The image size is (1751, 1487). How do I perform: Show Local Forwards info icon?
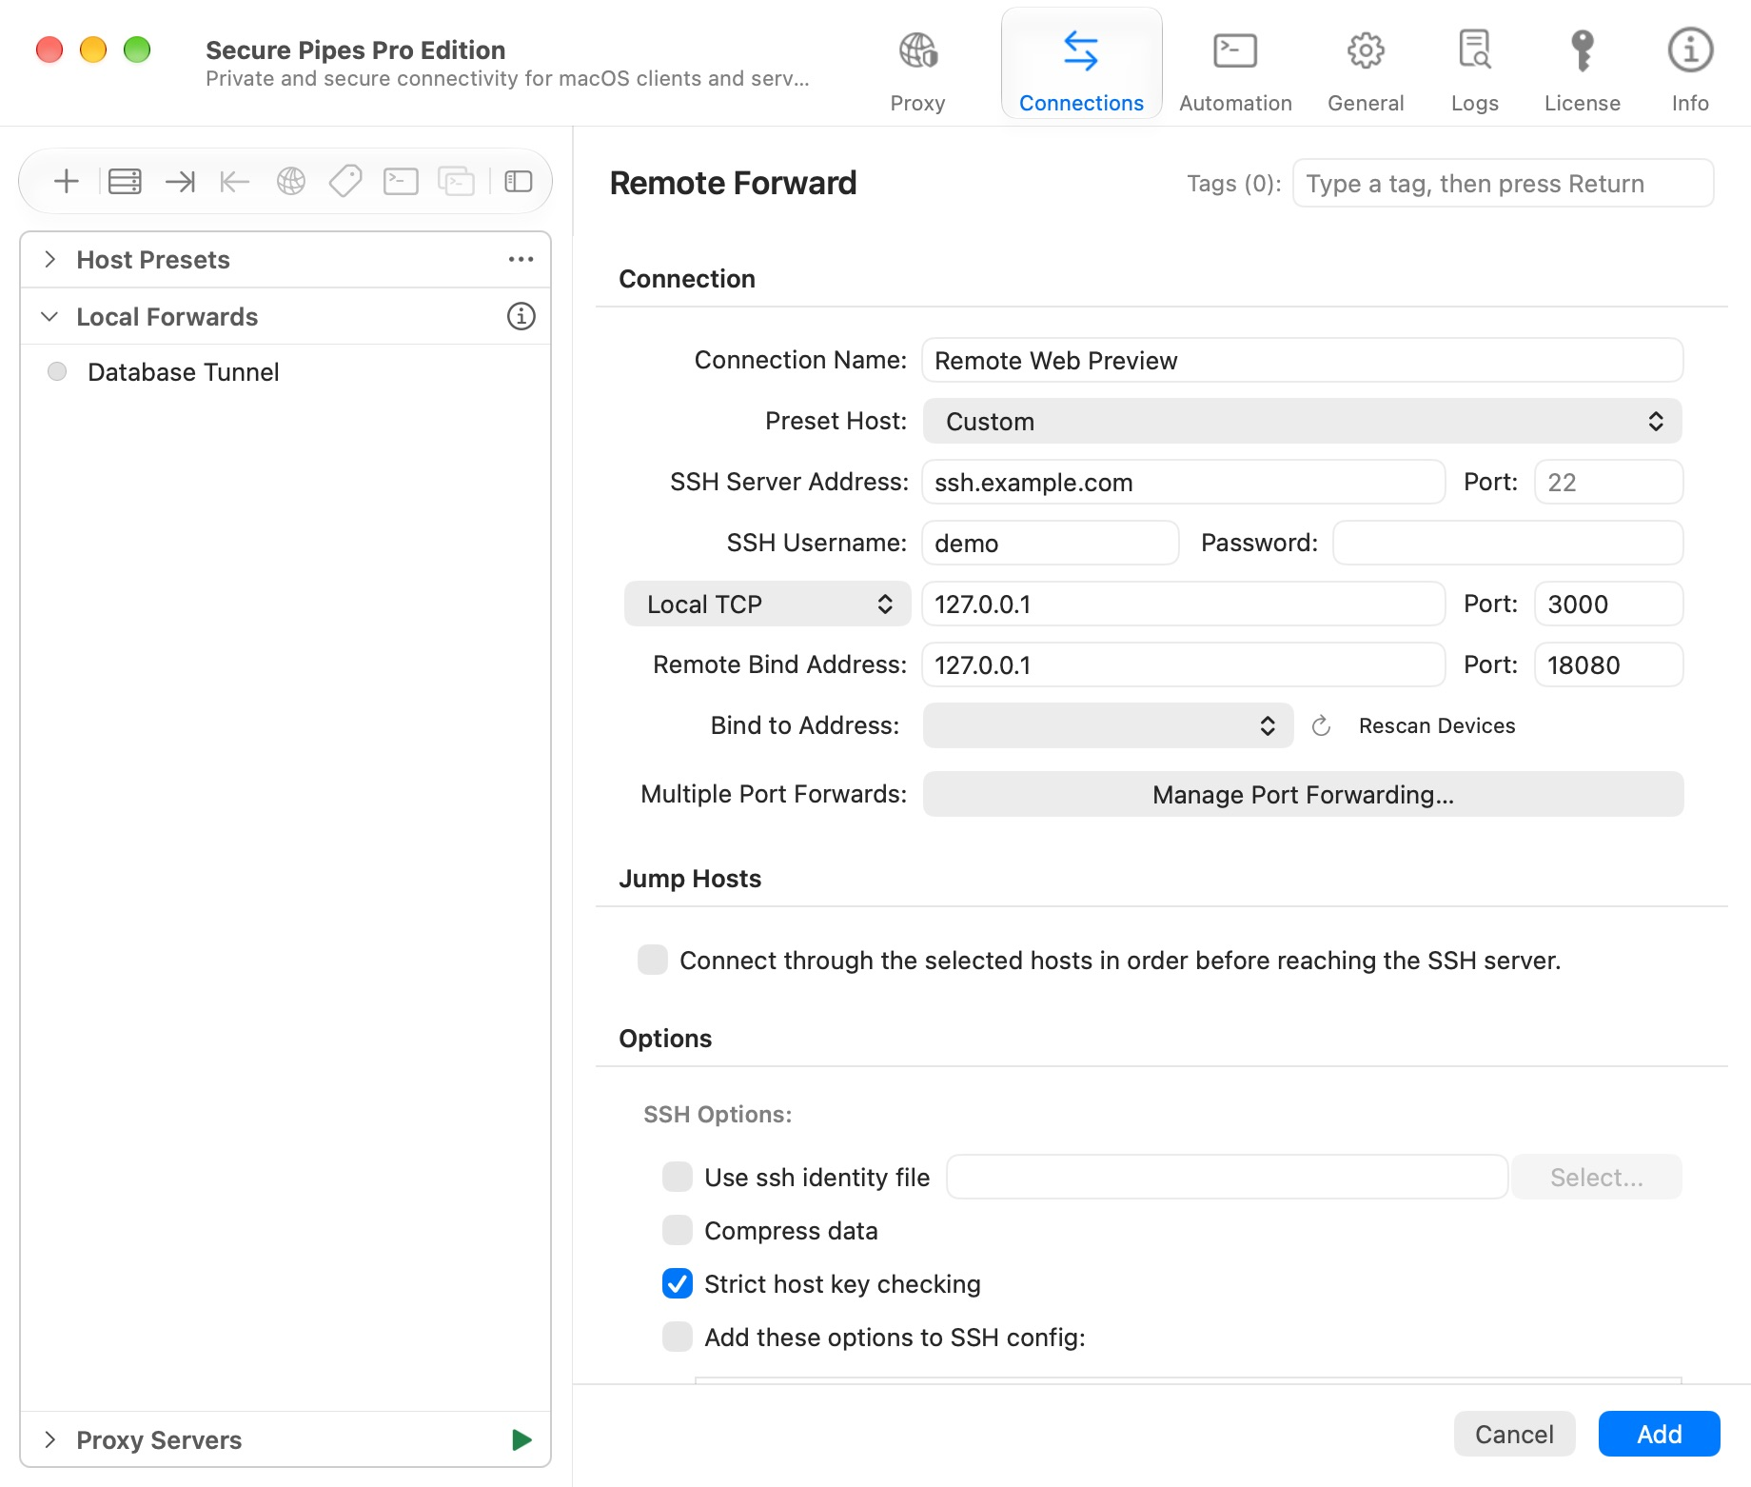(x=521, y=316)
